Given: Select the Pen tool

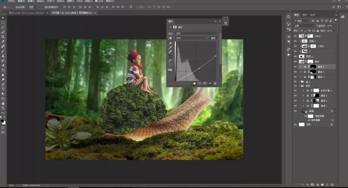Looking at the screenshot, I should click(x=3, y=84).
